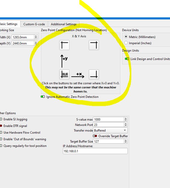Increase the S-value max stepper
170x188 pixels.
(x=125, y=118)
